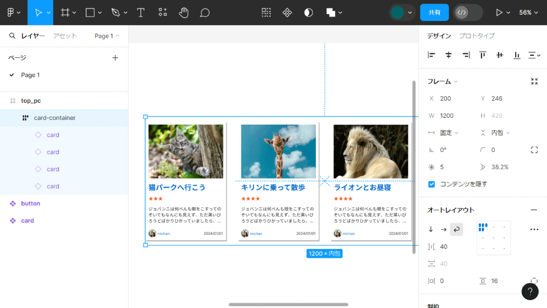Switch to the アセット tab
Screen dimensions: 547x308
[x=65, y=36]
